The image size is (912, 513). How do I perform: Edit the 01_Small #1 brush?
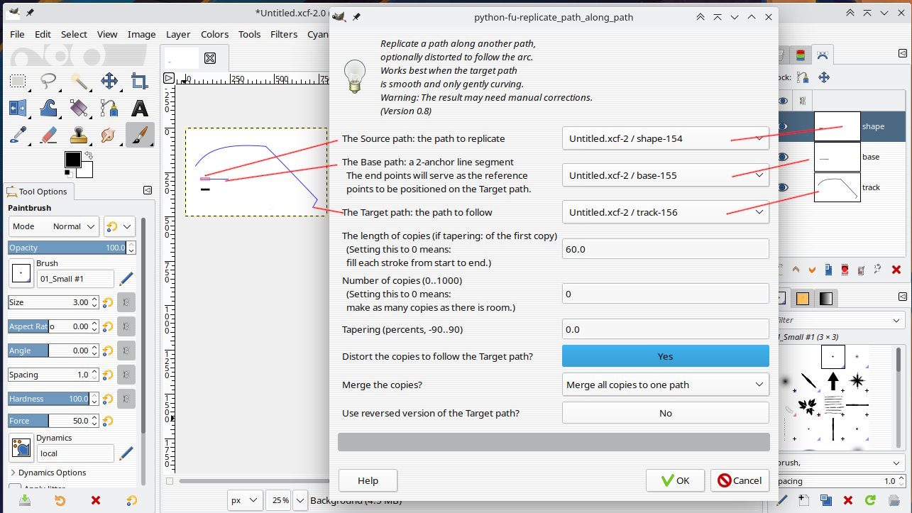click(x=126, y=279)
